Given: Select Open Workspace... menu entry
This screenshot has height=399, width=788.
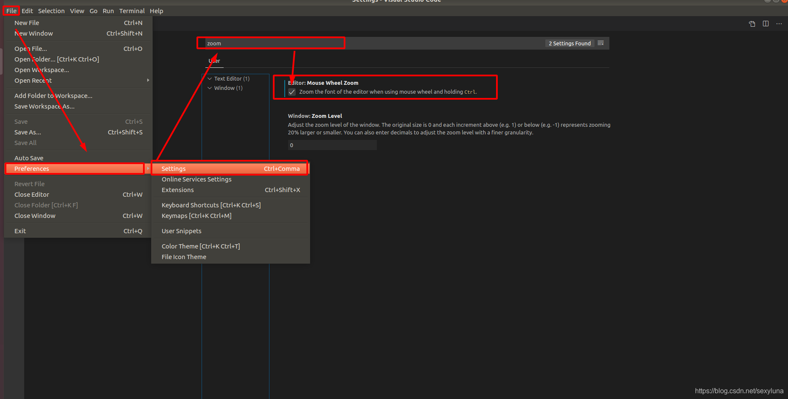Looking at the screenshot, I should pos(79,70).
